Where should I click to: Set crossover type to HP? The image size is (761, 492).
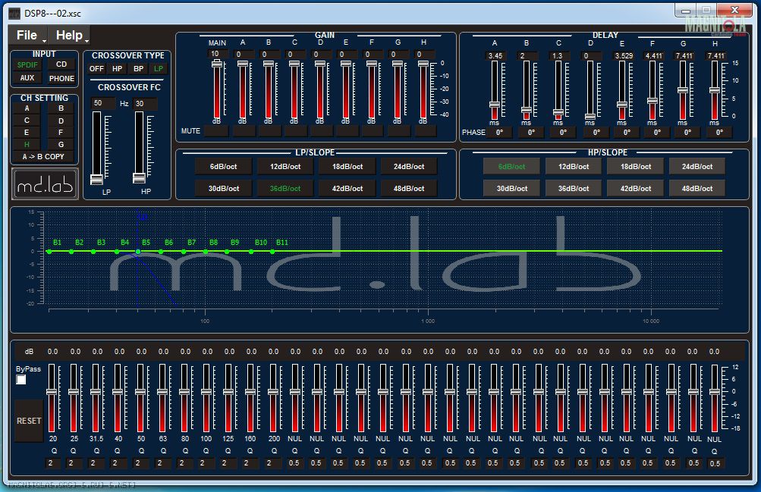(x=118, y=69)
